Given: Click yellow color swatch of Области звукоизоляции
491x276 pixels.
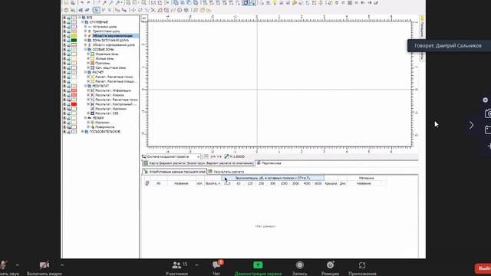Looking at the screenshot, I should pos(74,36).
